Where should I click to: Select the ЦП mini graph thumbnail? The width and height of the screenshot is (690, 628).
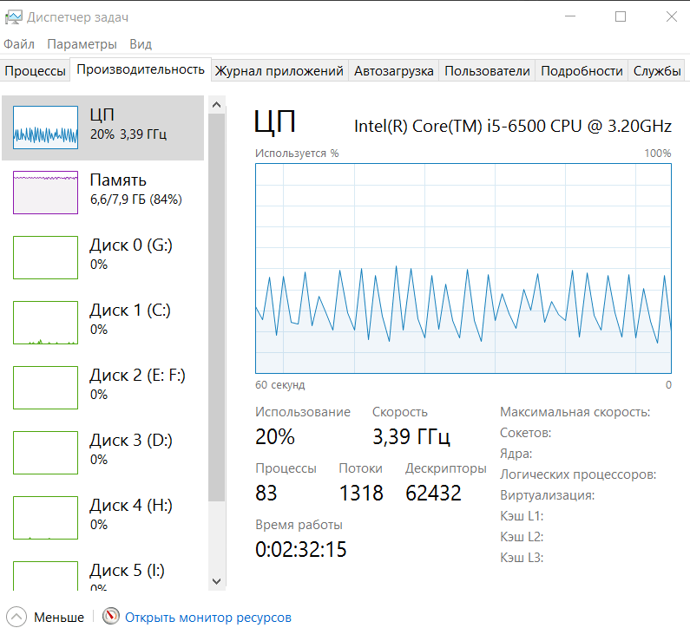click(x=45, y=128)
